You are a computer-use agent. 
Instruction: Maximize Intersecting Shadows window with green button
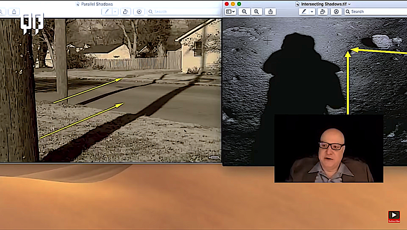point(239,4)
